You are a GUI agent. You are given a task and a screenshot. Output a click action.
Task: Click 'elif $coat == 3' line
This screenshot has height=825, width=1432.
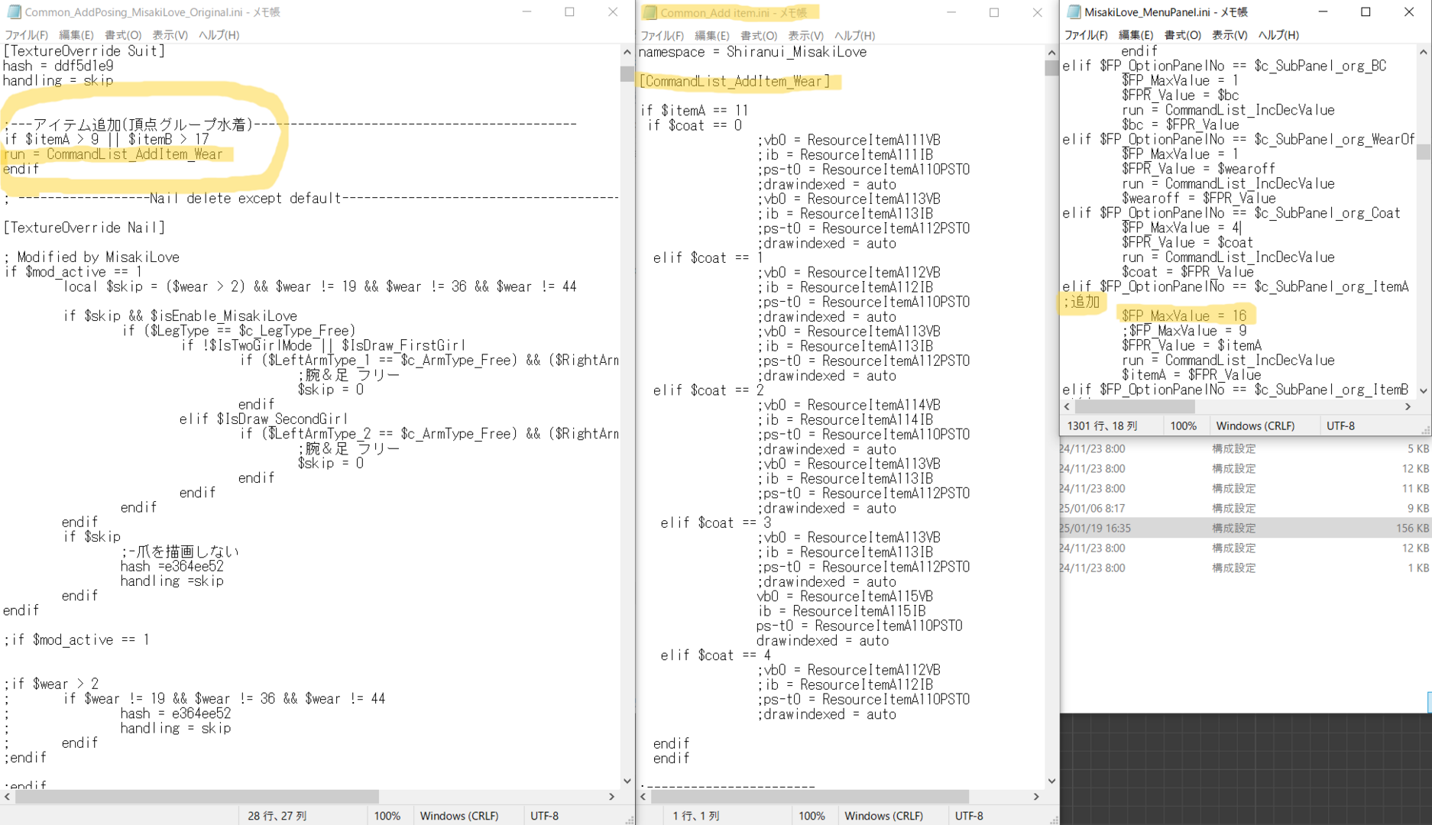coord(716,522)
